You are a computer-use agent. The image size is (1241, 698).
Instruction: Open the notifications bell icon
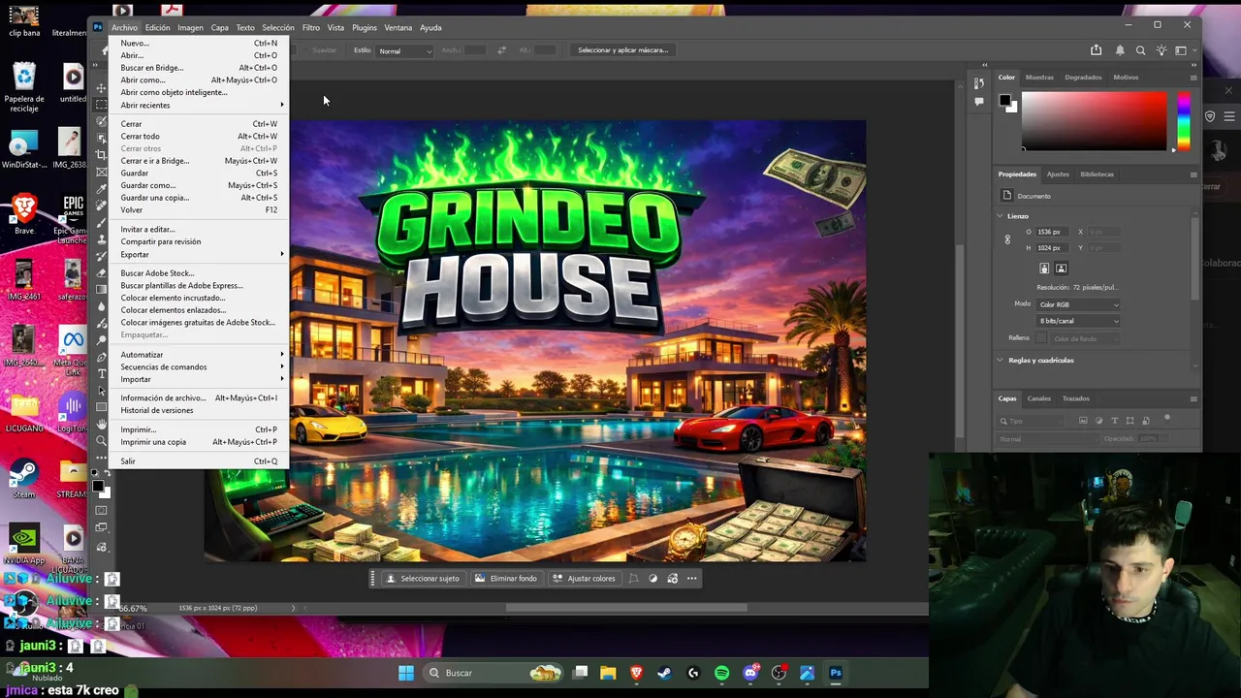(1120, 50)
